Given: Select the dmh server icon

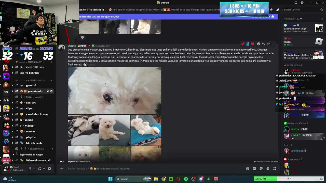Looking at the screenshot, I should point(6,100).
